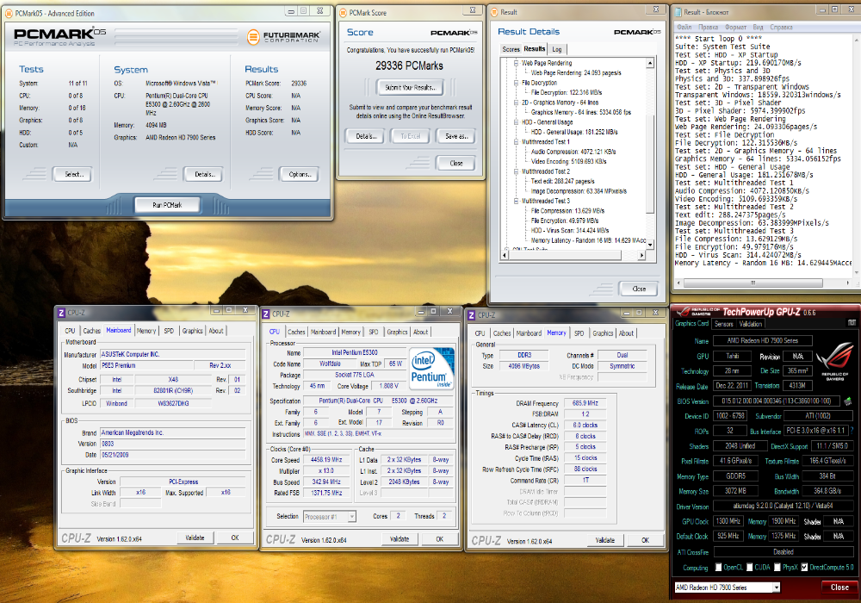861x603 pixels.
Task: Open the Справка menu in Notepad
Action: tap(782, 27)
